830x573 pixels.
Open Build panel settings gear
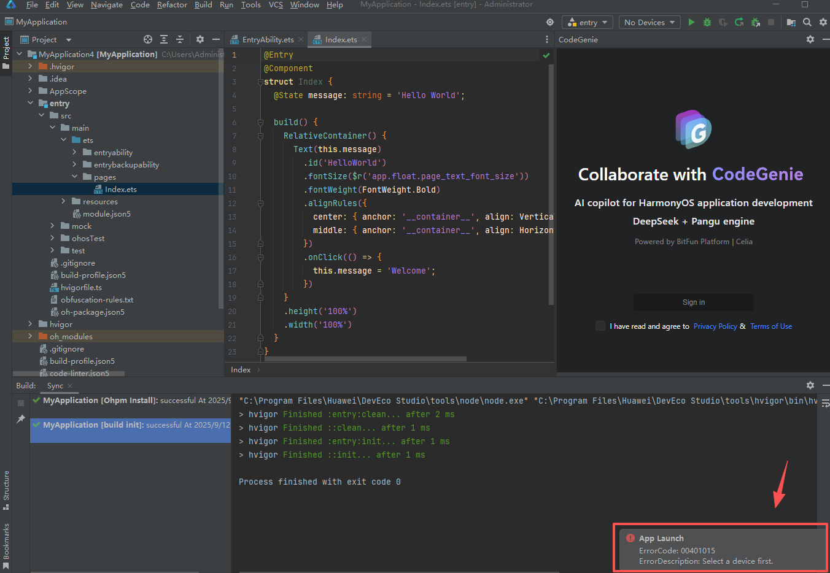(x=810, y=385)
